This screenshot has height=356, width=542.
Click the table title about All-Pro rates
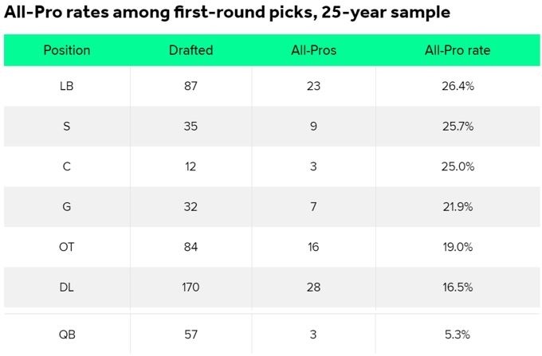click(227, 13)
